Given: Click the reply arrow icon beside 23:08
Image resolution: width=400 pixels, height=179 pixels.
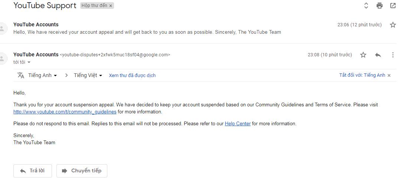Looking at the screenshot, I should (x=378, y=55).
